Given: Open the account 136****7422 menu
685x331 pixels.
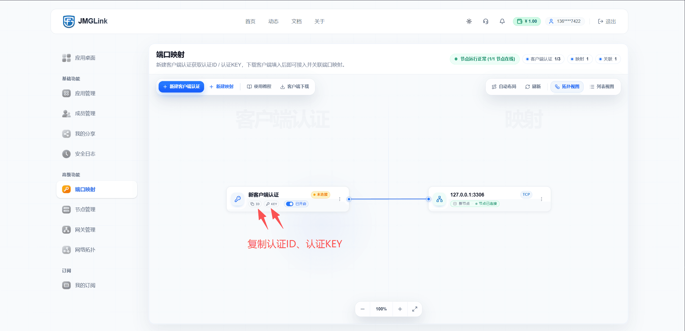Looking at the screenshot, I should pyautogui.click(x=565, y=21).
